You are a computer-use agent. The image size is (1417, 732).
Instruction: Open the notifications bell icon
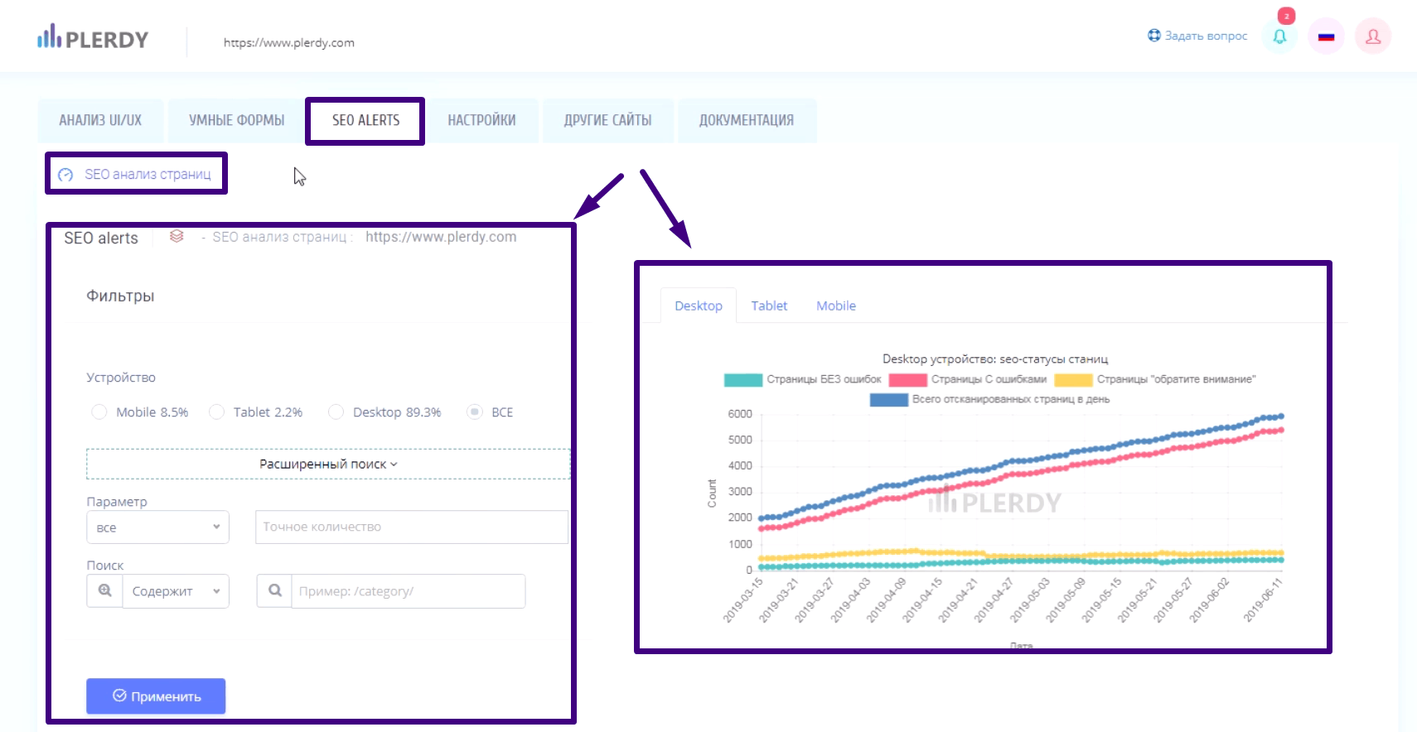tap(1279, 36)
